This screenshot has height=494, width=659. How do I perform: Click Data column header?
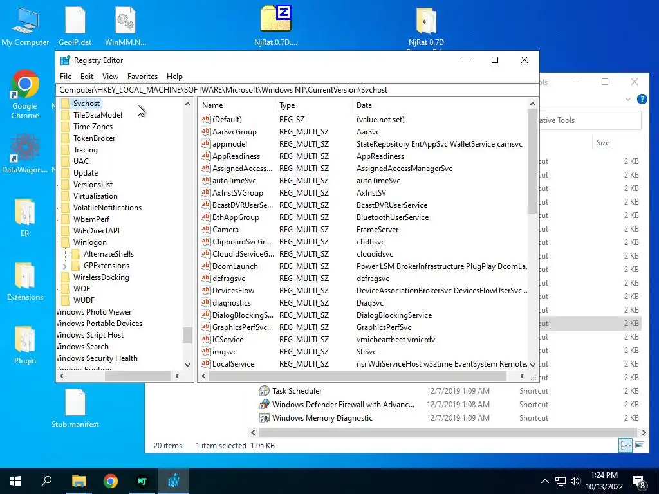pos(440,105)
